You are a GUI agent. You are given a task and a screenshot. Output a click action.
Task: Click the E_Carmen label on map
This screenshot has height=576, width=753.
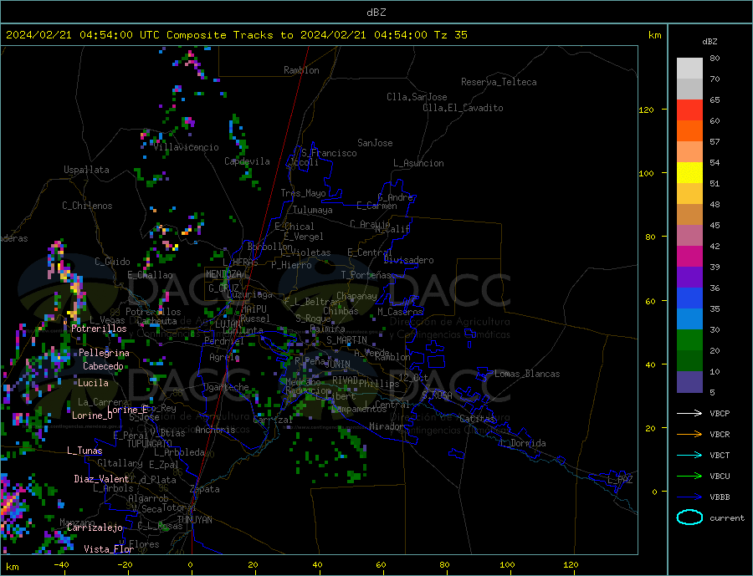point(377,206)
